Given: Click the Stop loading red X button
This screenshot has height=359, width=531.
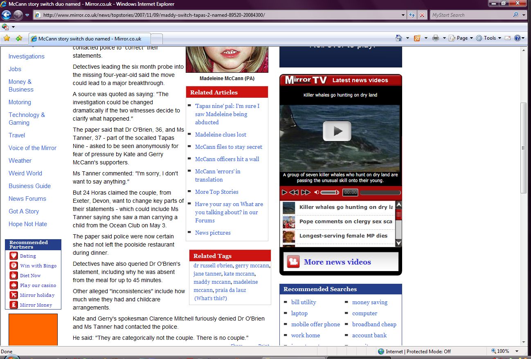Looking at the screenshot, I should 422,15.
